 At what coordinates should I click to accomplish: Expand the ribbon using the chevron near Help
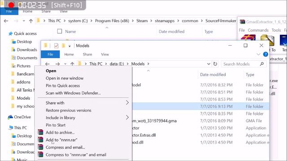coord(258,54)
